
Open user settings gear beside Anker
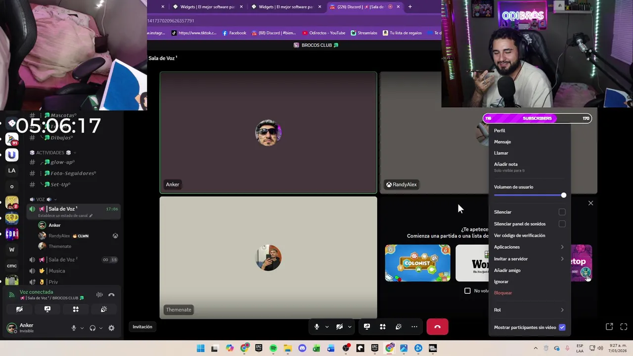[x=111, y=328]
